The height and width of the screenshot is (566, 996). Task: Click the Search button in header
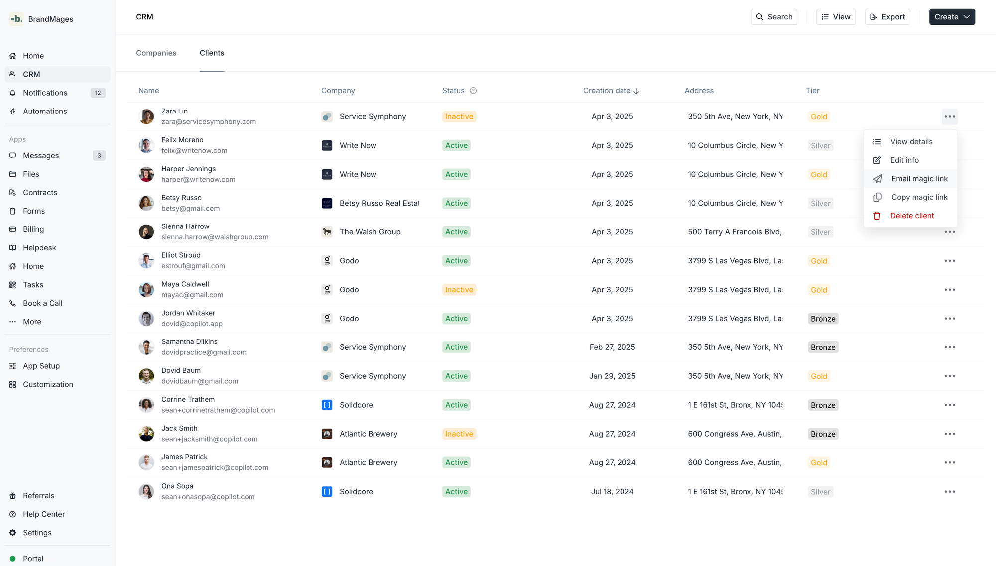point(774,17)
